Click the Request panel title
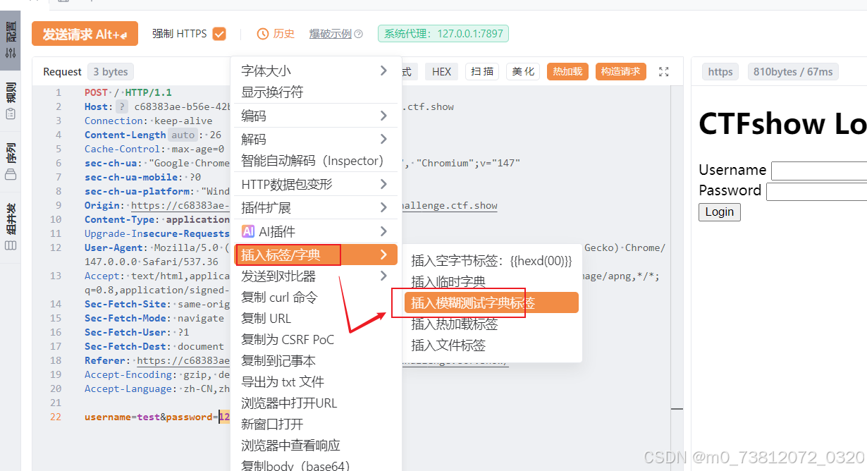 (x=62, y=72)
